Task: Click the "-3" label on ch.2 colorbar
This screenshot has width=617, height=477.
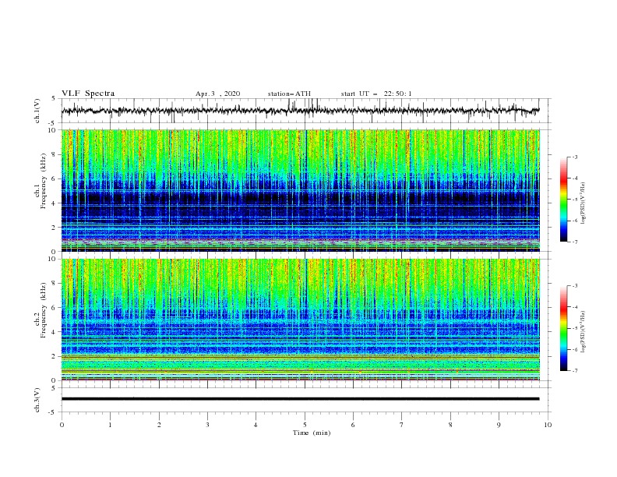Action: click(575, 286)
